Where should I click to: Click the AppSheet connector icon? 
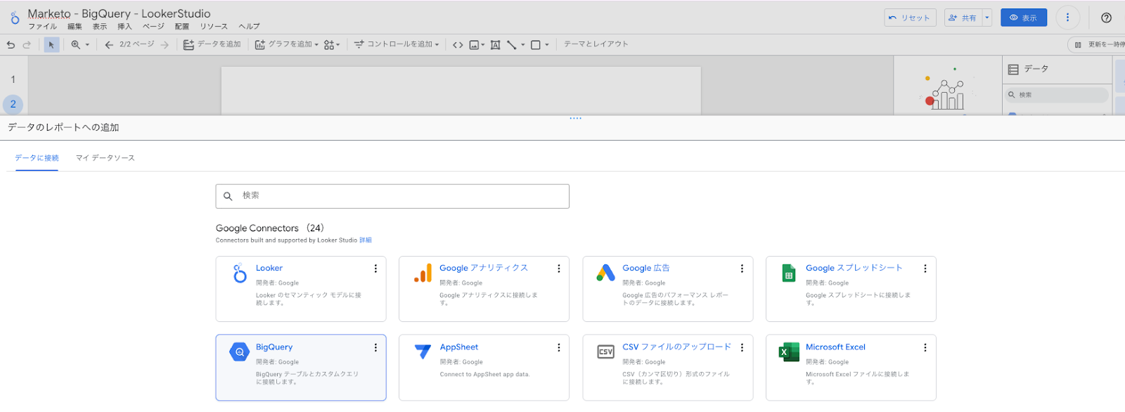coord(423,352)
